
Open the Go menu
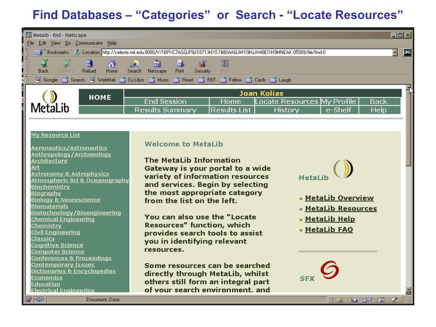[68, 43]
